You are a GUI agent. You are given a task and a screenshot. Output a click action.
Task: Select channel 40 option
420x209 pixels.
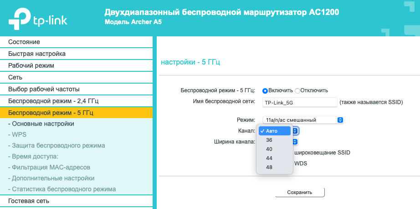270,149
